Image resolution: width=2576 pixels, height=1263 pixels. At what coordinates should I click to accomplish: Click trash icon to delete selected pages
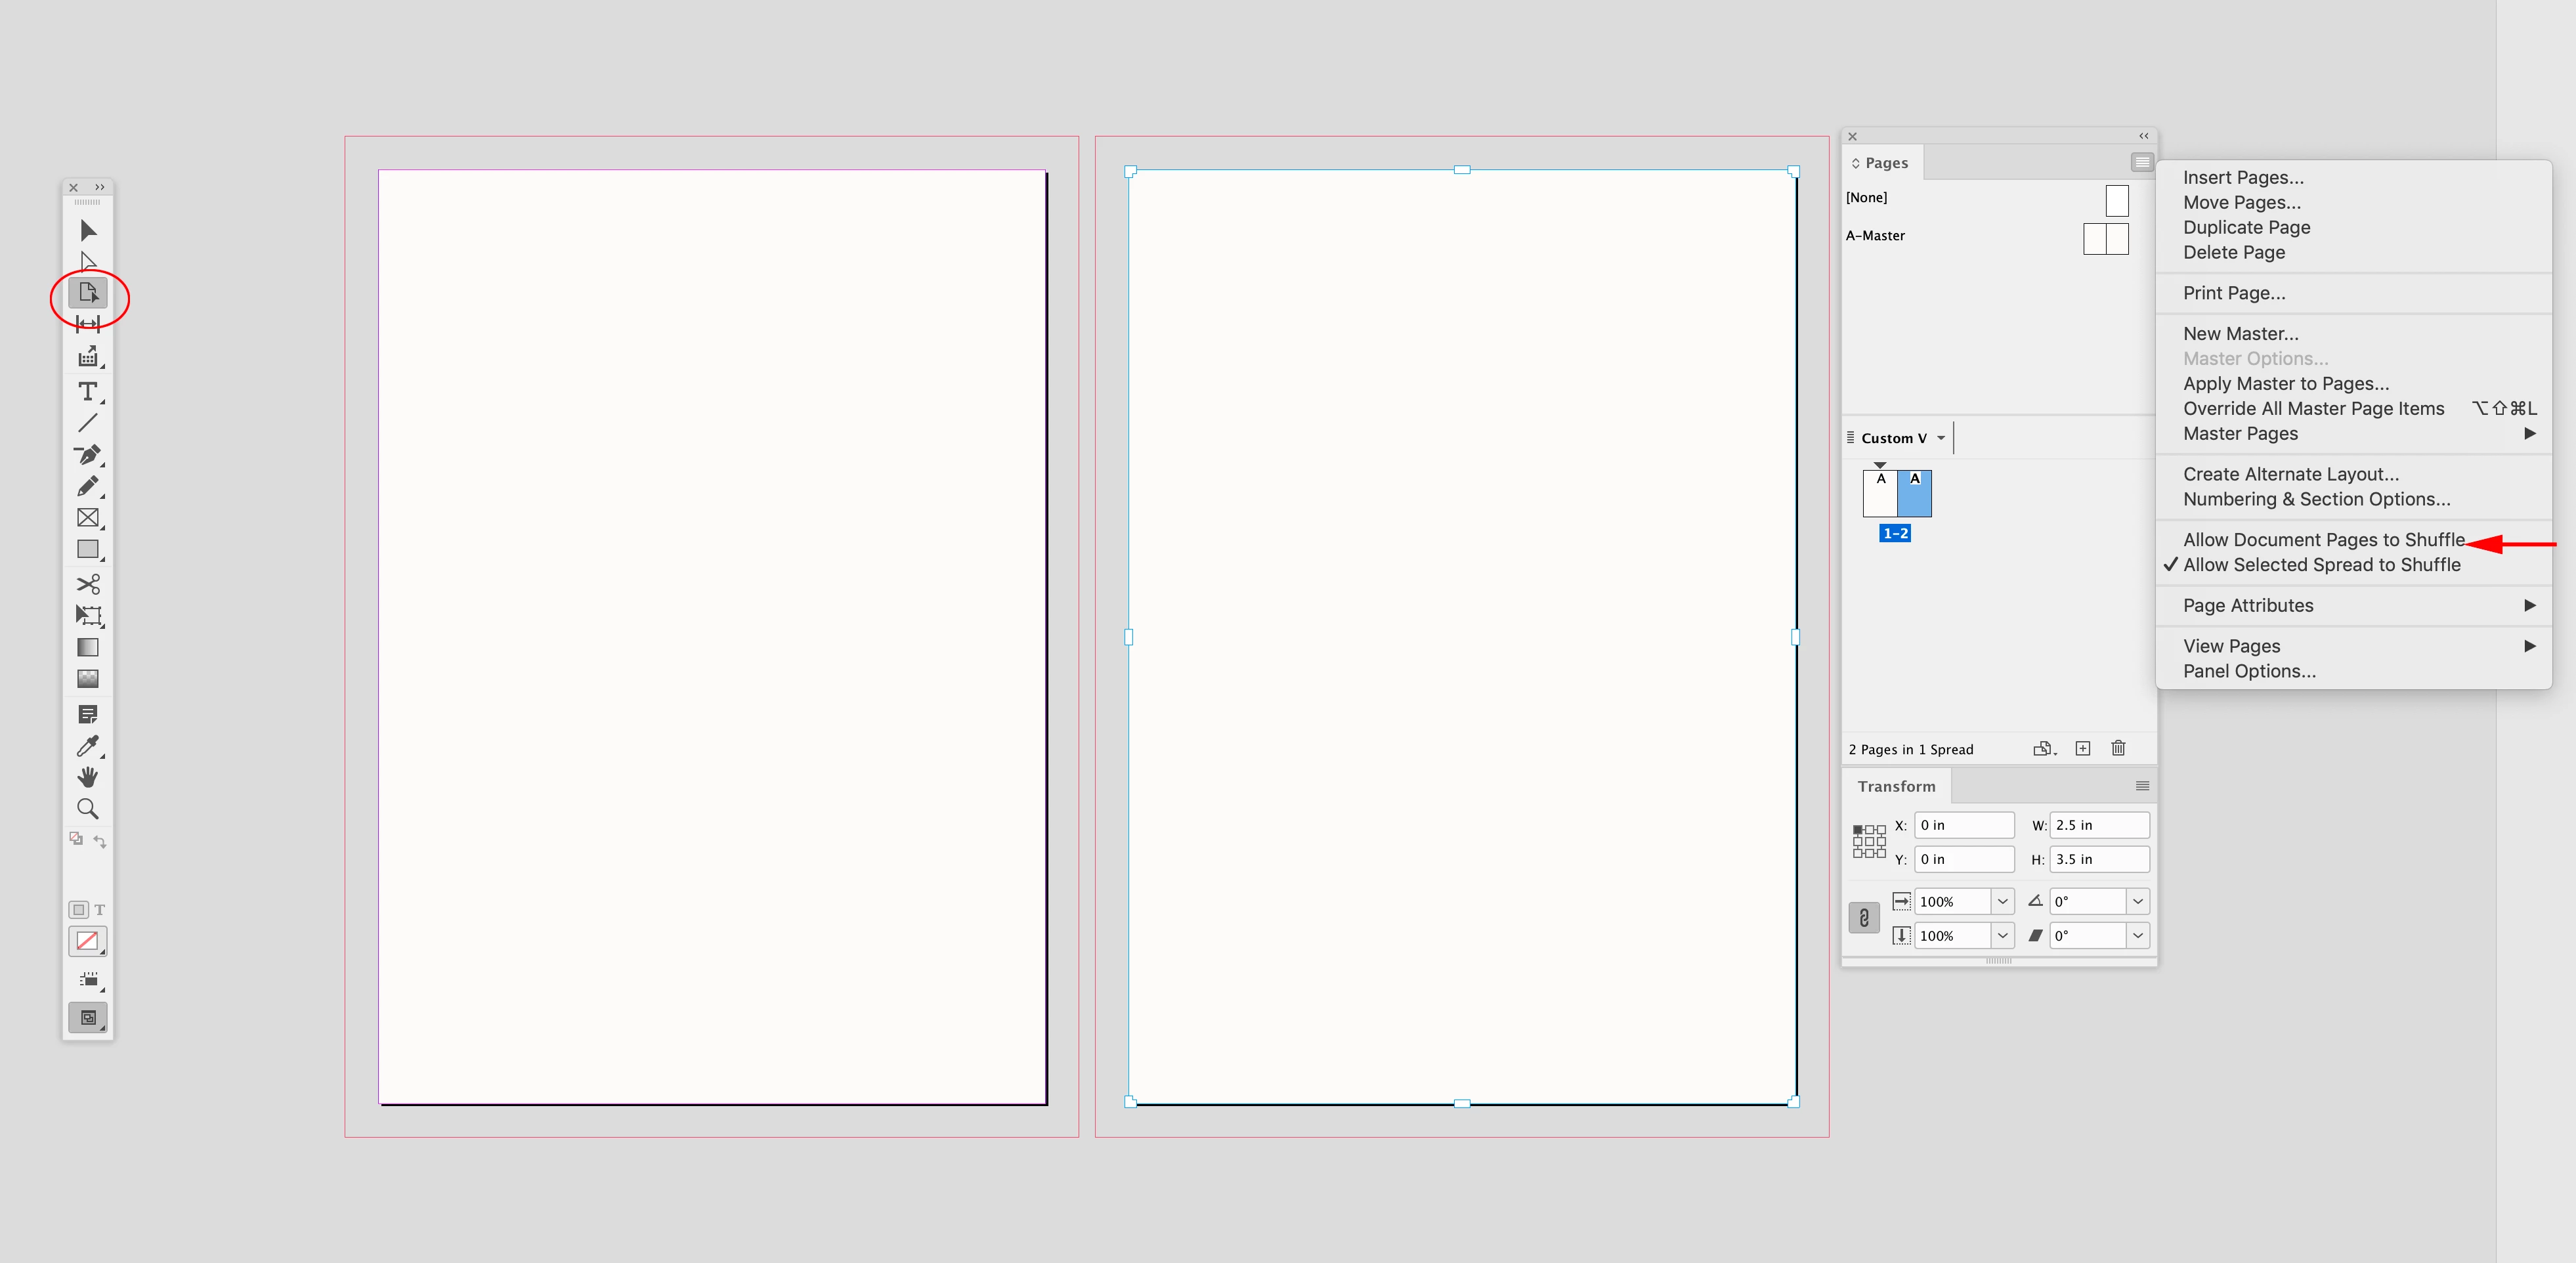coord(2118,748)
